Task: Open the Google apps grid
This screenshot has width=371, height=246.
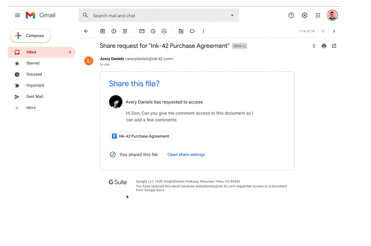Action: click(318, 16)
